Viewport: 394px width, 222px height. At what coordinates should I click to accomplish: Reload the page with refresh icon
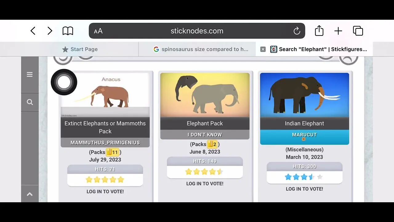click(297, 31)
